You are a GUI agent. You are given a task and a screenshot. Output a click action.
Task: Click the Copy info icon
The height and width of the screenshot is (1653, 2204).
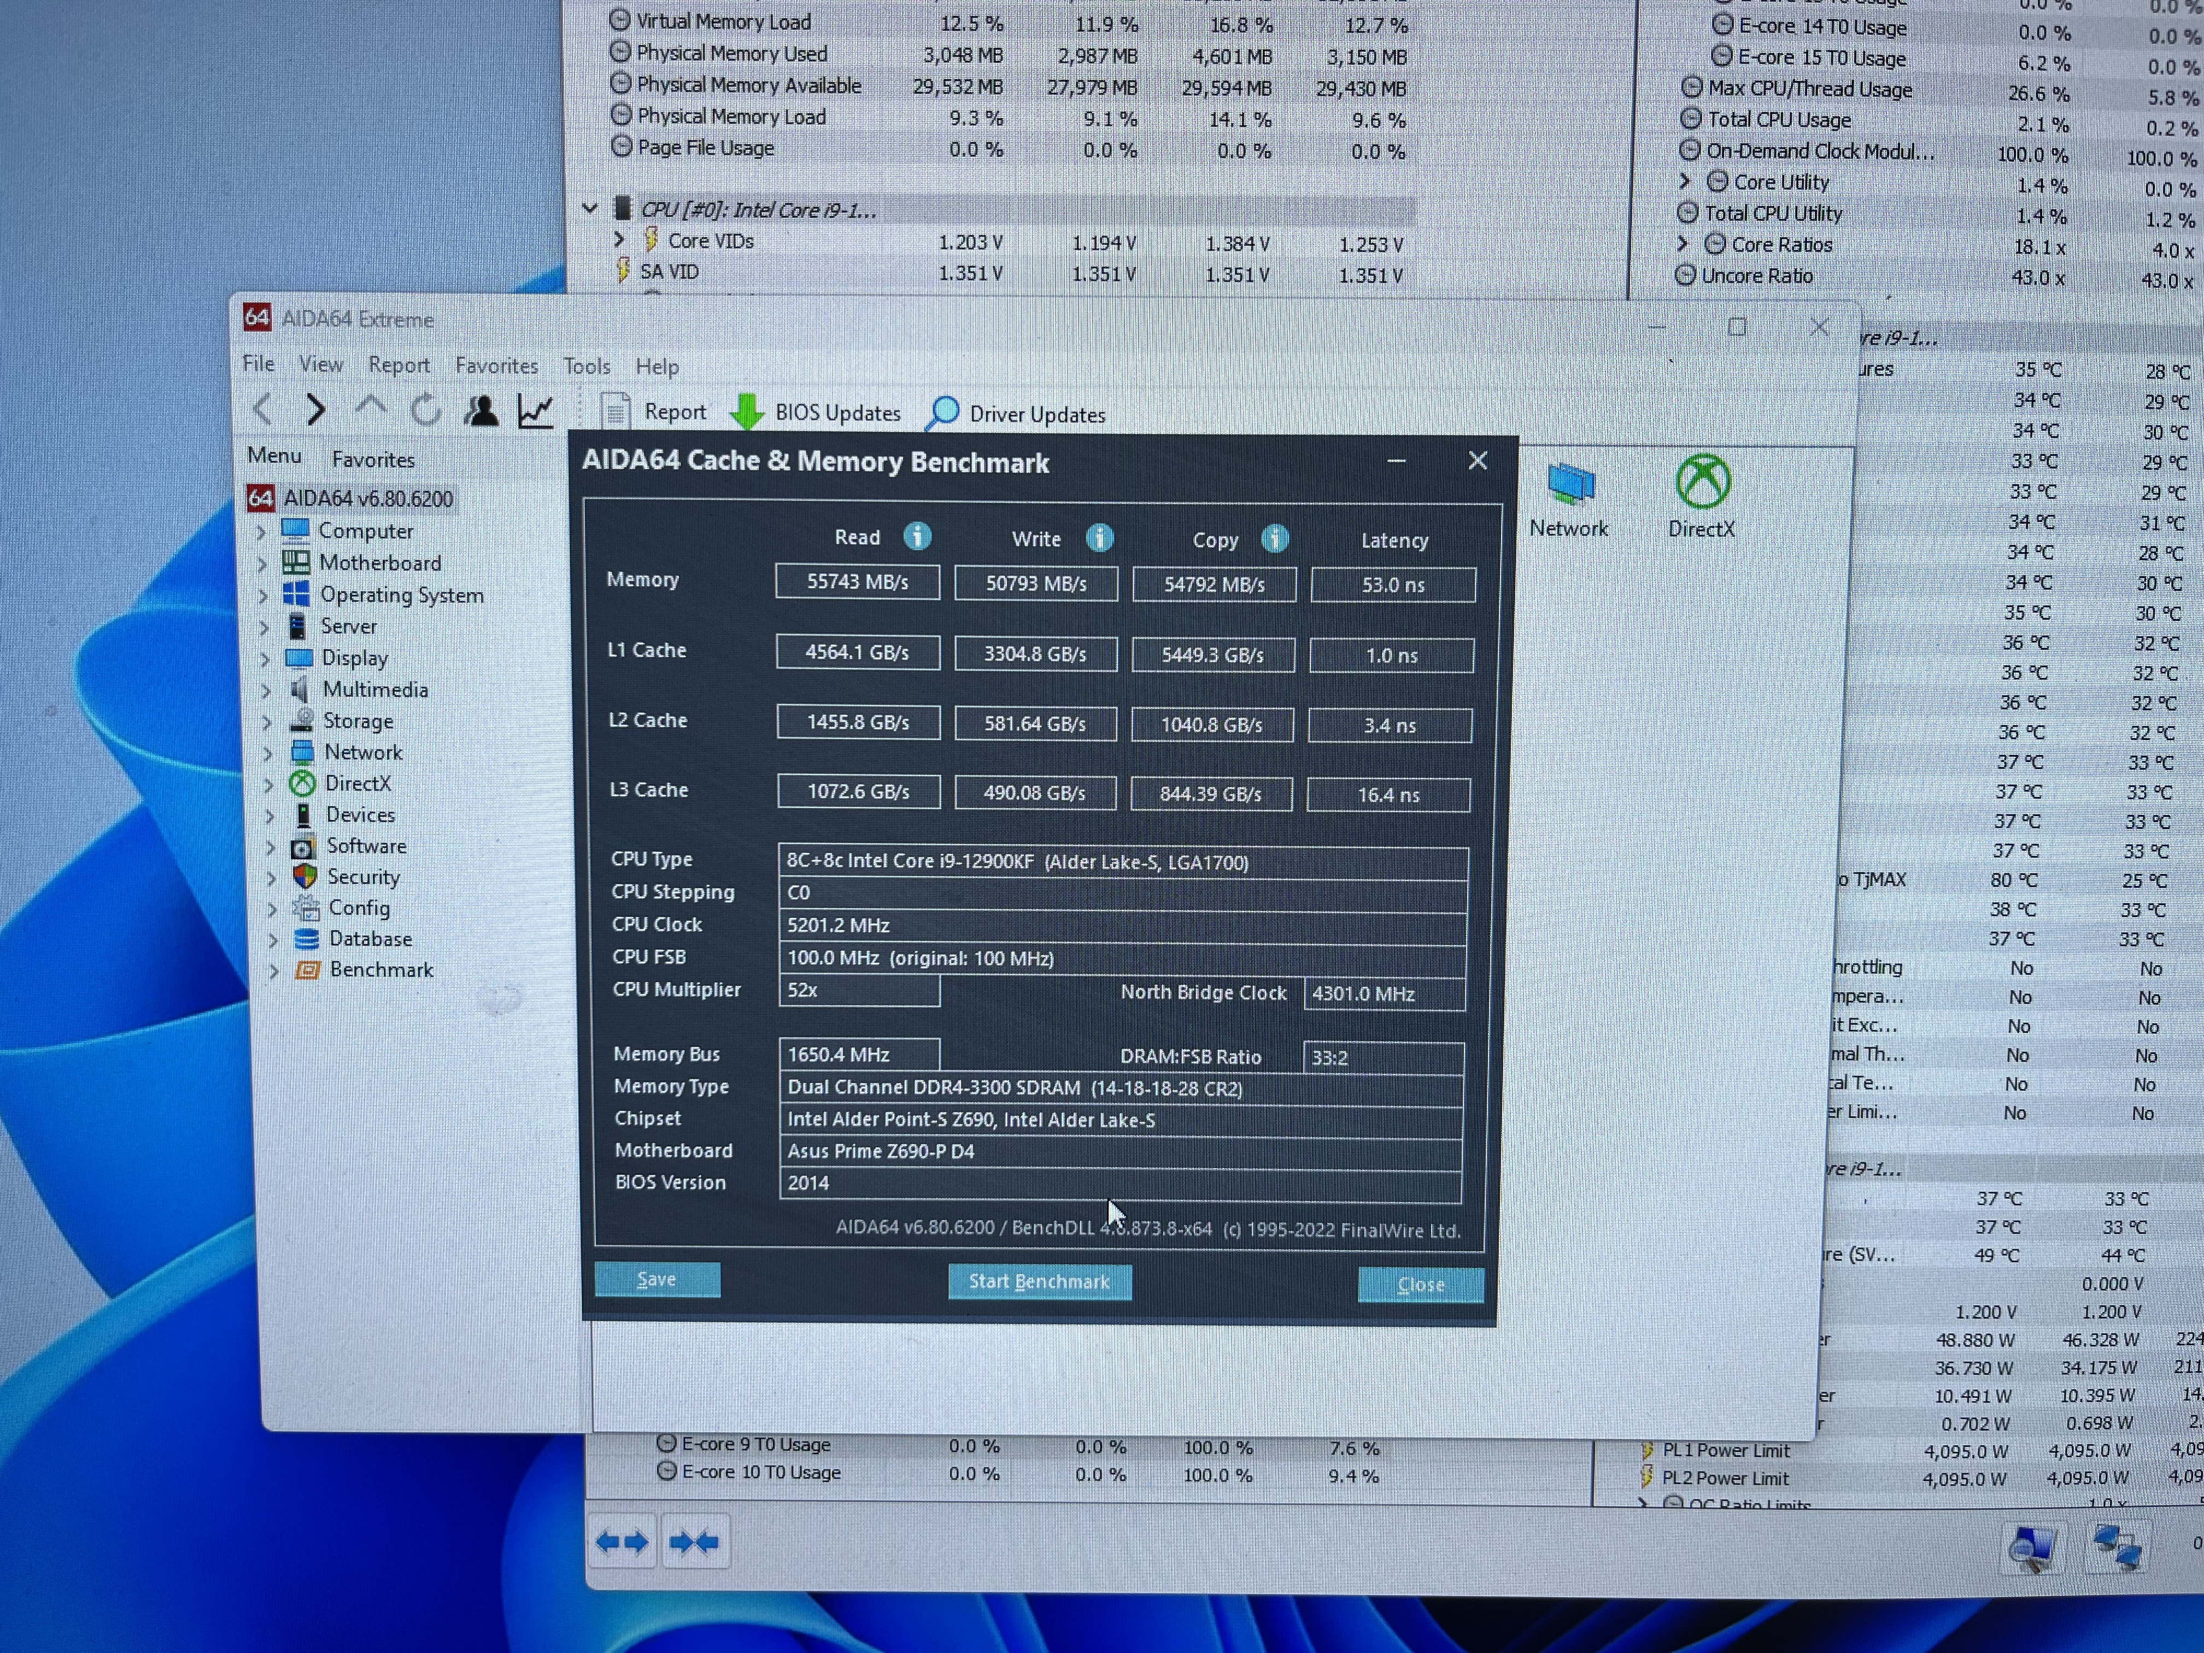pos(1274,539)
